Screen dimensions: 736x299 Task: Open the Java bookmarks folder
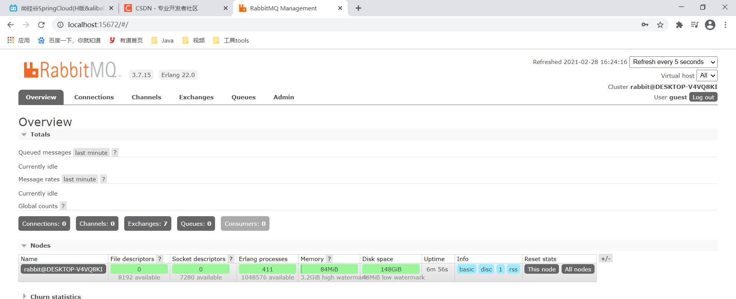point(163,40)
